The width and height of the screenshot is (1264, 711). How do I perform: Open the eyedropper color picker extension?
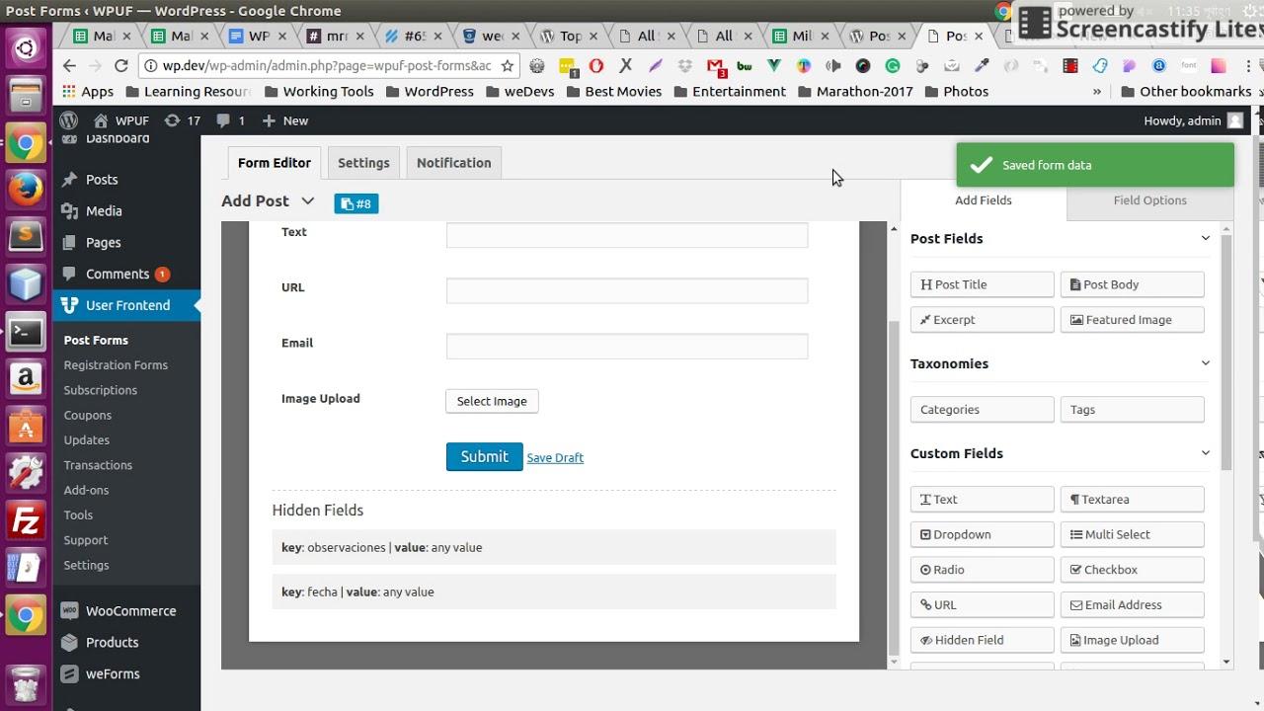pyautogui.click(x=982, y=66)
